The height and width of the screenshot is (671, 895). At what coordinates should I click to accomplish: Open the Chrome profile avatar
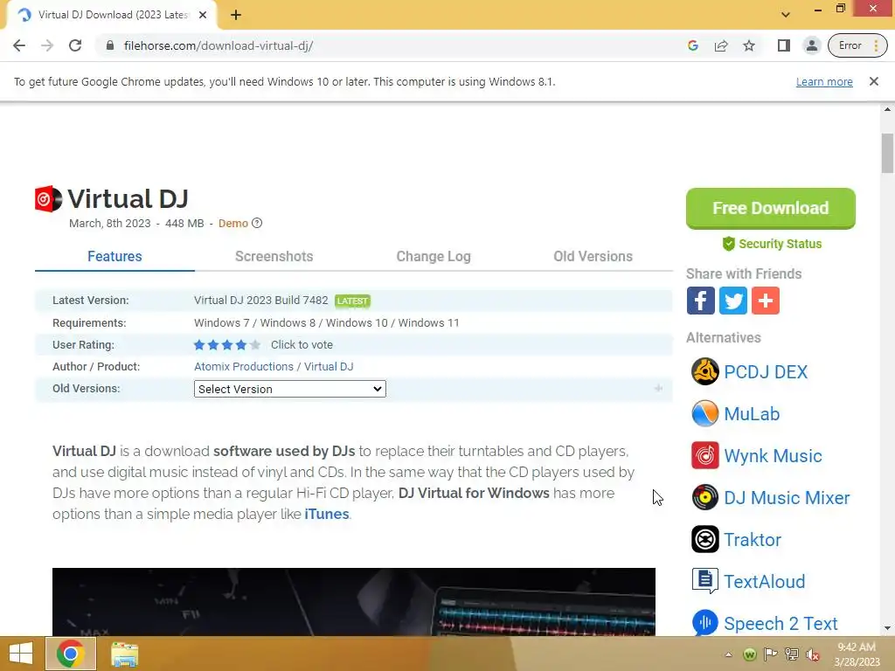click(x=811, y=45)
